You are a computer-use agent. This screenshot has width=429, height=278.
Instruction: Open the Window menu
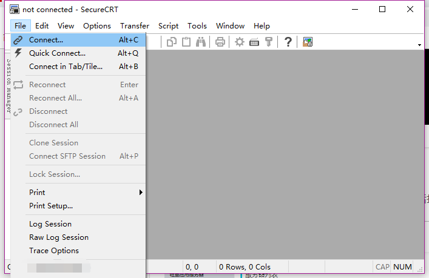tap(230, 26)
